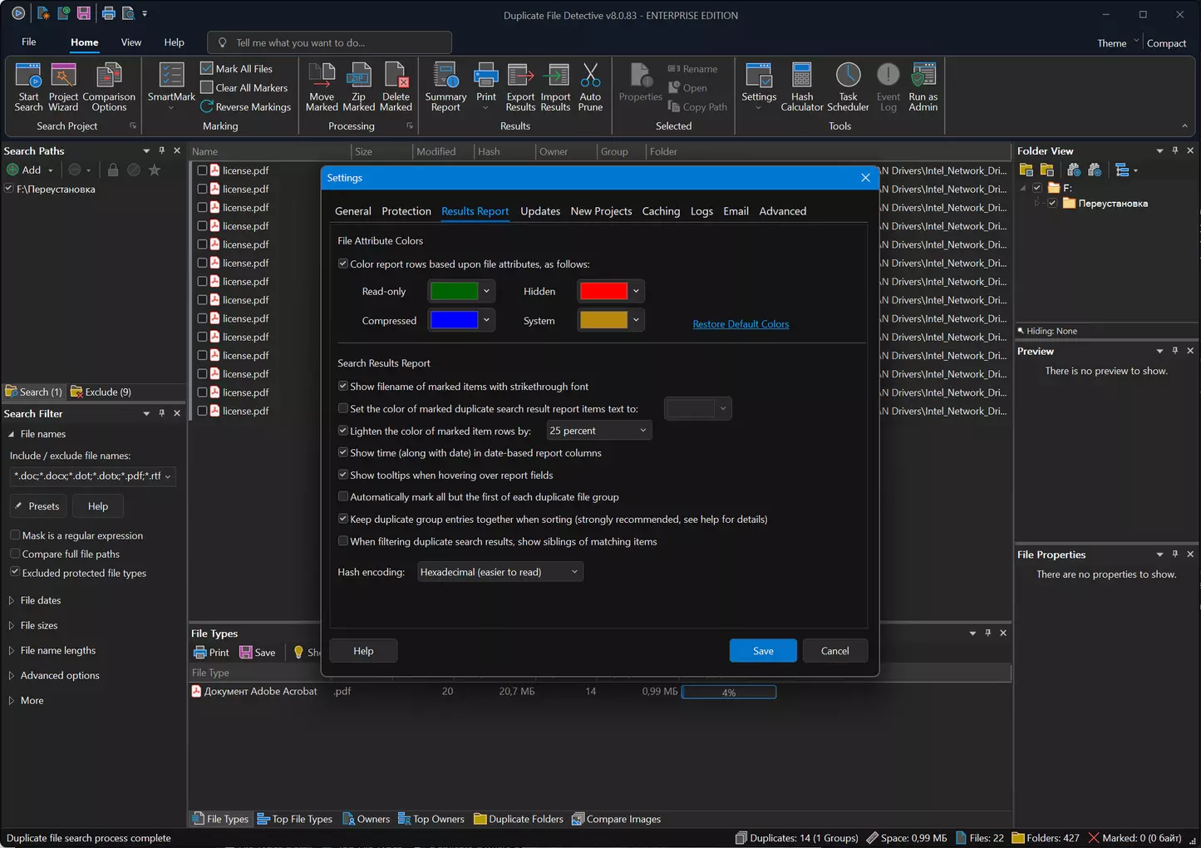Open the Task Scheduler tool
The width and height of the screenshot is (1201, 848).
click(x=848, y=86)
